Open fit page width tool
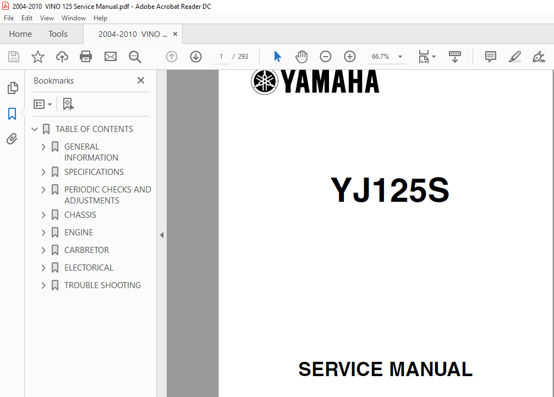Image resolution: width=554 pixels, height=397 pixels. pos(424,57)
